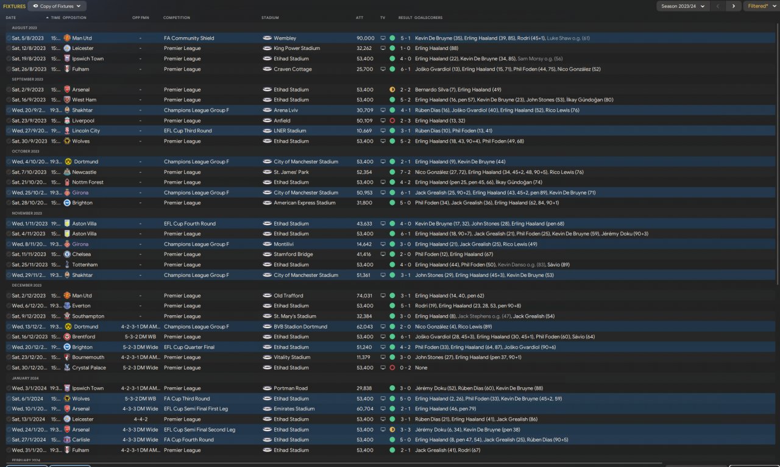
Task: Click the Carlisle club badge
Action: 67,440
